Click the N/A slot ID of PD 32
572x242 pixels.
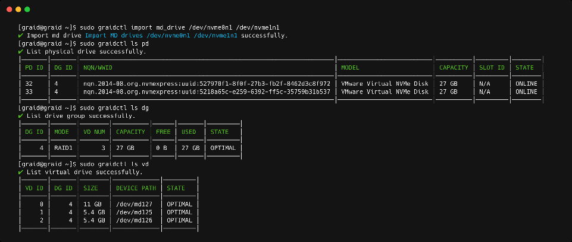(x=485, y=84)
